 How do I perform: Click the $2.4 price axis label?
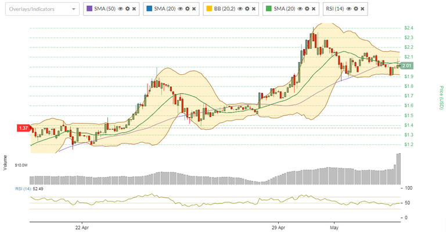409,28
